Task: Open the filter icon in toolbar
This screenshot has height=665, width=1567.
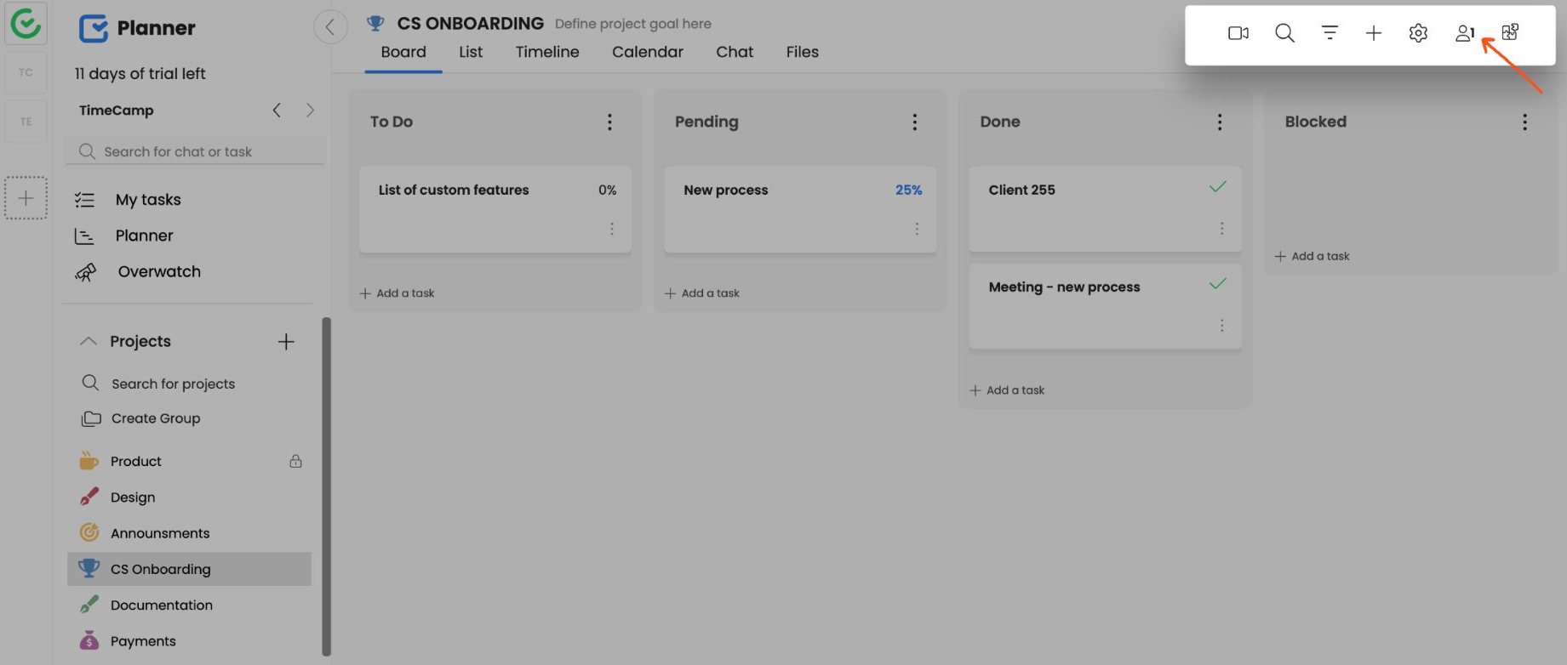Action: [x=1330, y=33]
